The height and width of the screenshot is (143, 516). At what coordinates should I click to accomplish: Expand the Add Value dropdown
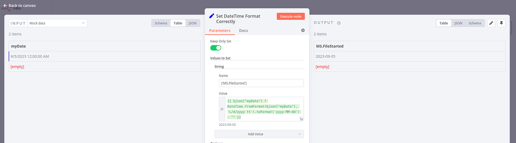pos(259,134)
